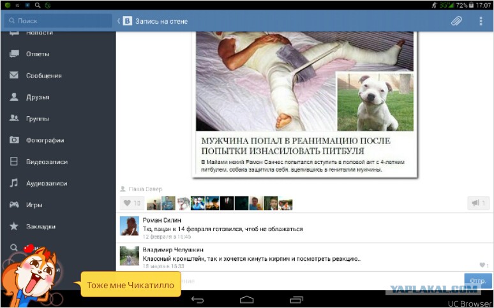
Task: Click the Отпр. send button
Action: point(478,281)
